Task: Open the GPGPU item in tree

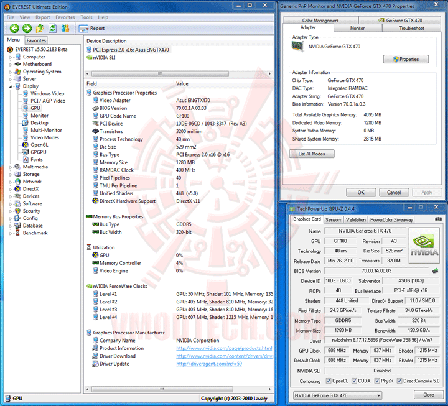Action: 39,152
